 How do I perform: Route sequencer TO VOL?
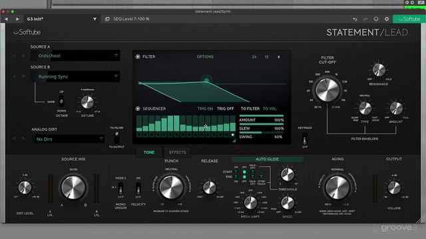coord(270,109)
